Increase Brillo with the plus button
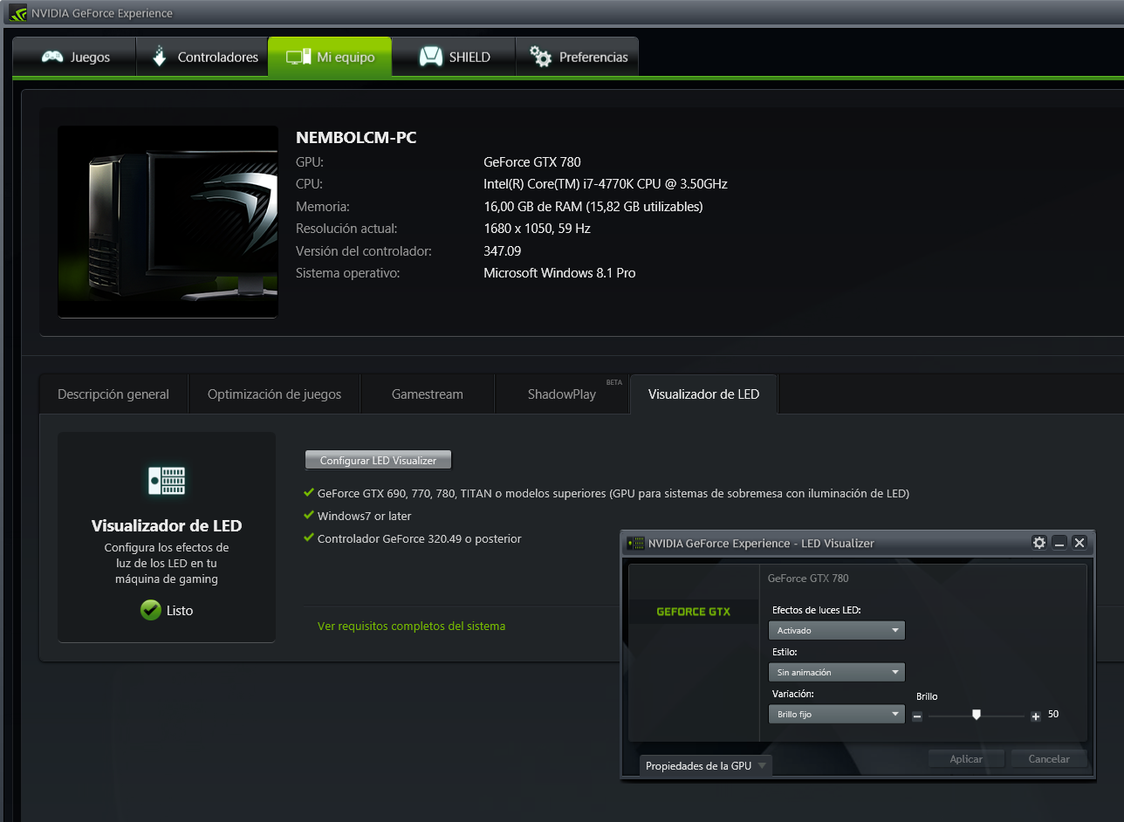 point(1036,716)
